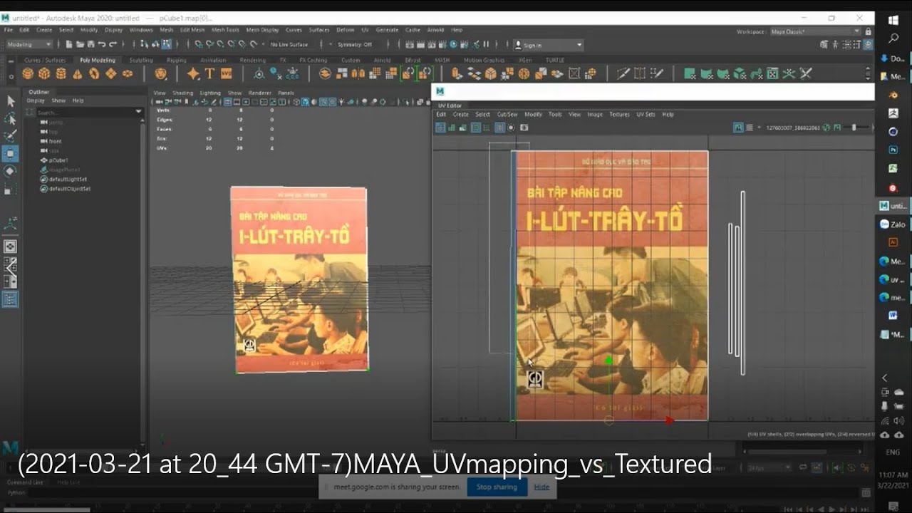Activate the Move tool in toolbox

coord(11,153)
